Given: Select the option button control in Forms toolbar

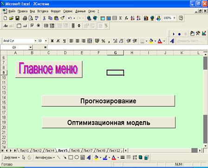Looking at the screenshot, I should coord(39,26).
